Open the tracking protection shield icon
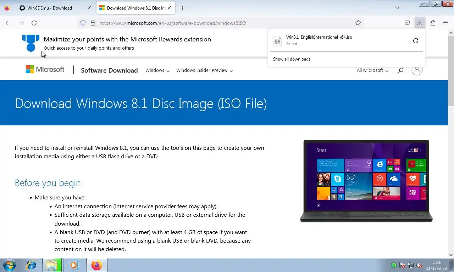The image size is (454, 272). tap(83, 23)
